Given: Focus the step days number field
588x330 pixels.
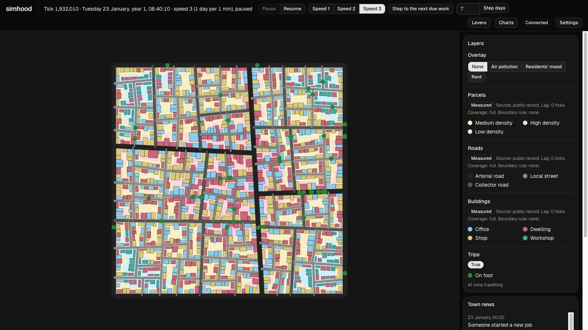Looking at the screenshot, I should pos(468,9).
